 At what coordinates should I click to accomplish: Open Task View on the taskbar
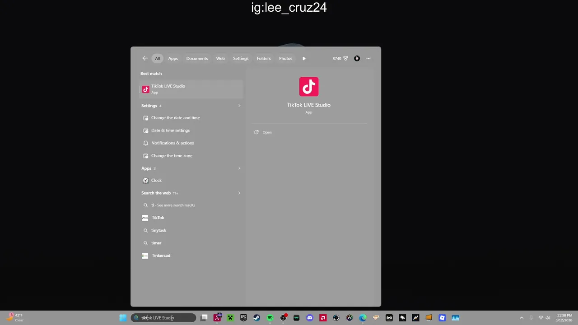tap(204, 318)
